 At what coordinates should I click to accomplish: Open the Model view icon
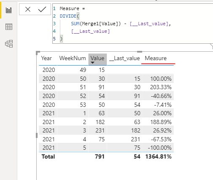[x=9, y=44]
